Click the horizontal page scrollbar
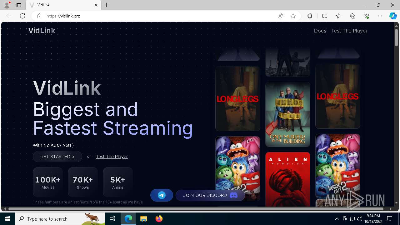 click(x=196, y=209)
